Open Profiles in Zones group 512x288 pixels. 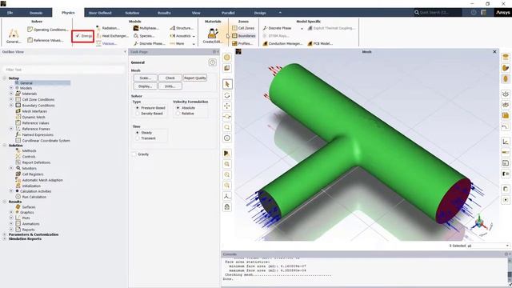(x=242, y=43)
